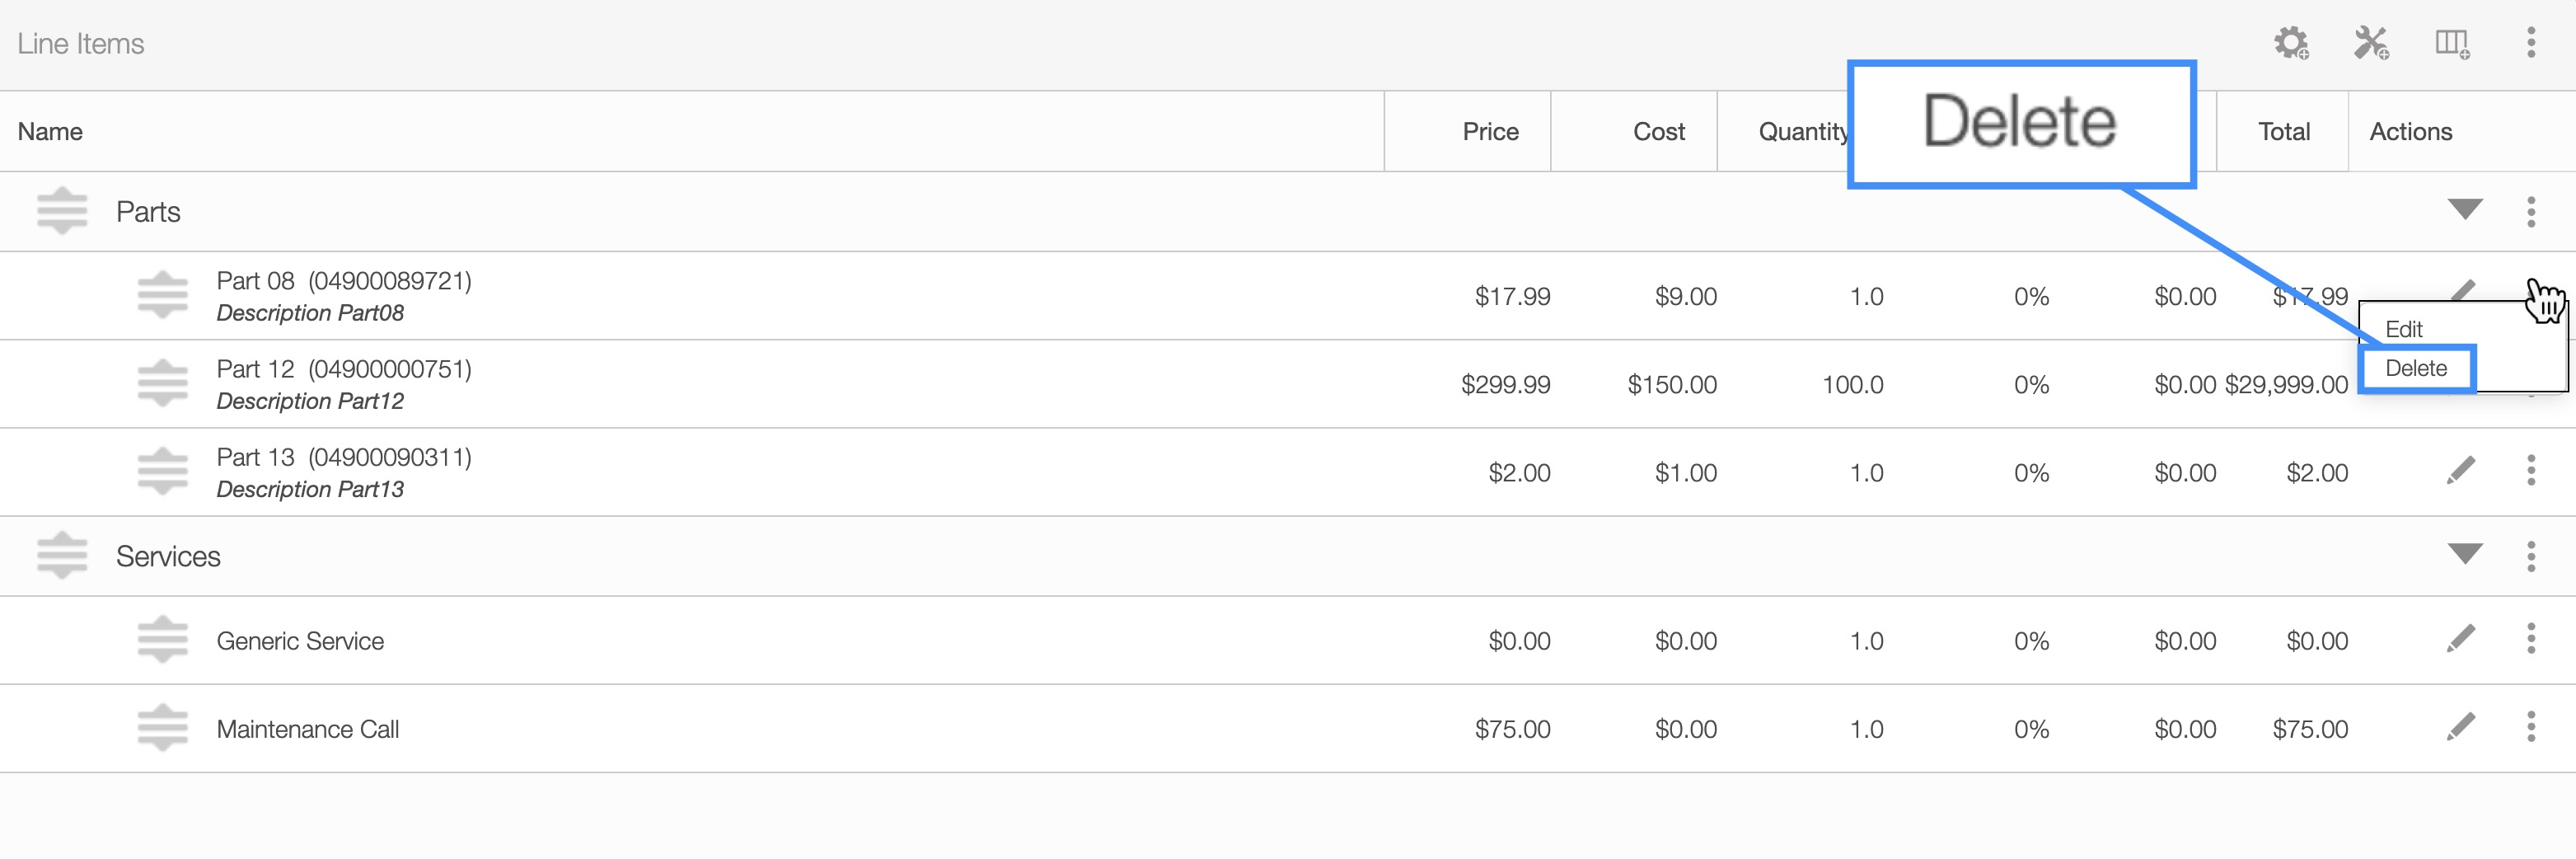Collapse the Parts section
This screenshot has height=859, width=2576.
[2465, 210]
